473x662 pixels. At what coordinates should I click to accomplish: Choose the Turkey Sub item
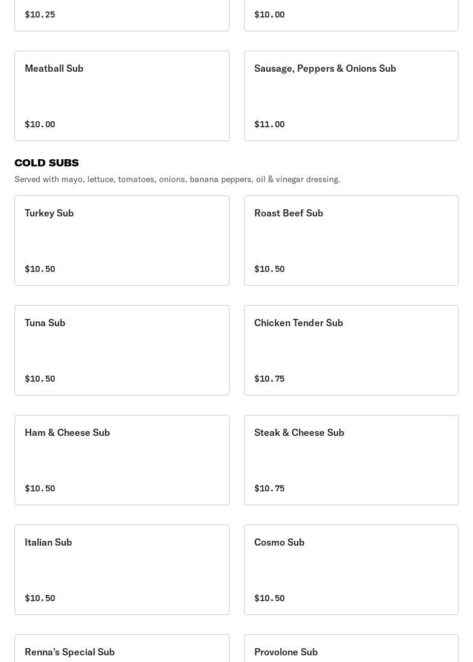point(122,240)
